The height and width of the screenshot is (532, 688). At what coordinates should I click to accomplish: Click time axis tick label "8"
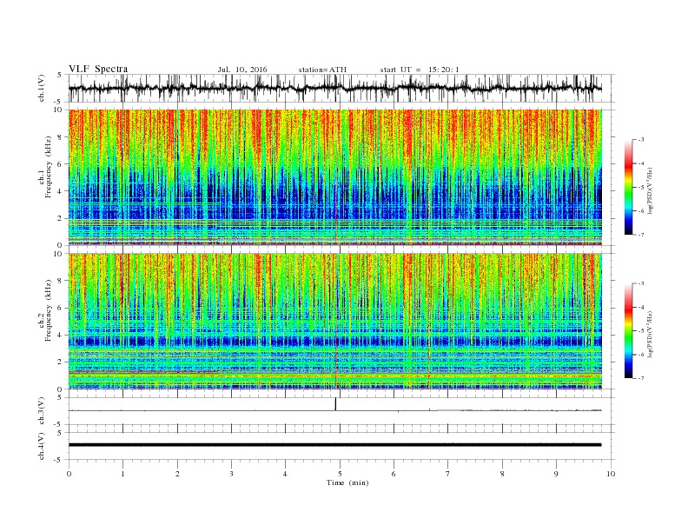(x=502, y=474)
